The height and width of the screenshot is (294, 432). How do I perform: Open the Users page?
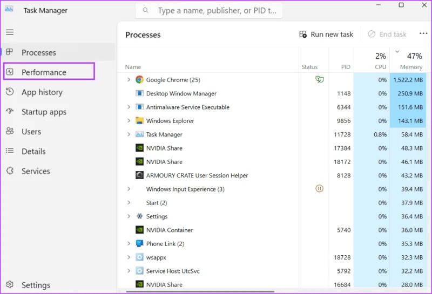[x=58, y=132]
